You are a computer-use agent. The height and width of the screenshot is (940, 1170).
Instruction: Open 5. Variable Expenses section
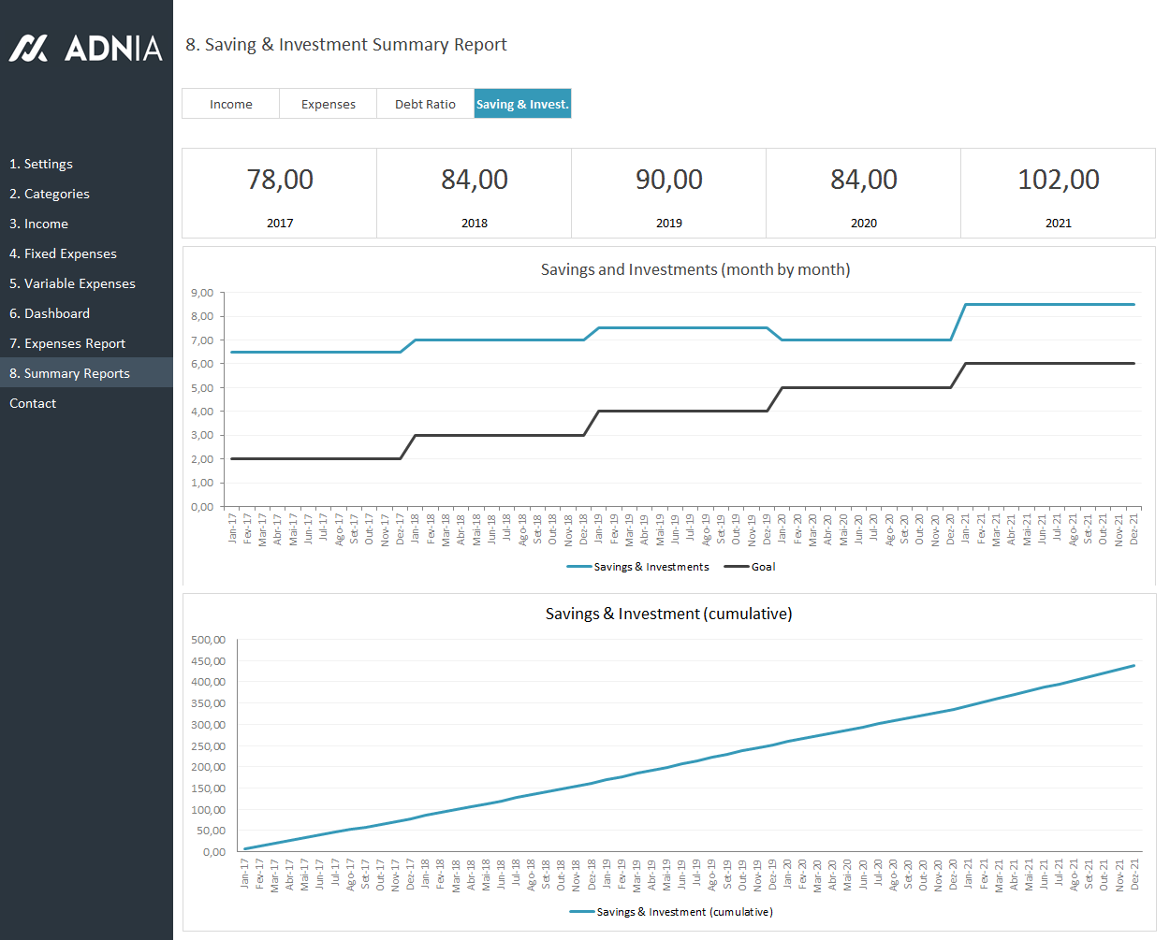tap(72, 283)
